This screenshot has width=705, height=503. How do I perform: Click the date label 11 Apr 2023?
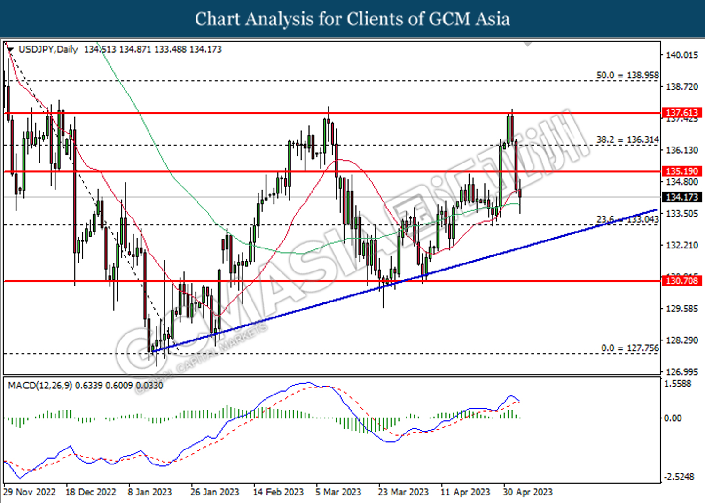[465, 492]
